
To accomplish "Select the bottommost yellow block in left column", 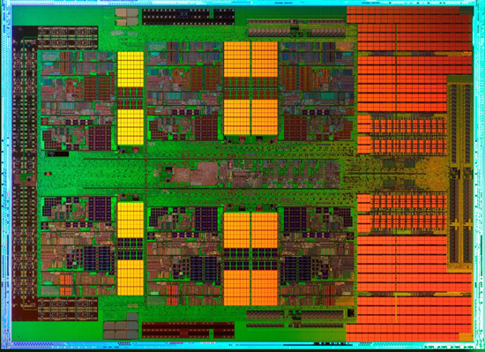I will pyautogui.click(x=131, y=278).
